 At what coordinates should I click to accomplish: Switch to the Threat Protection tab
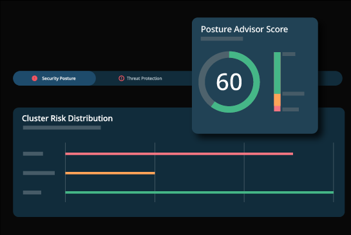point(140,79)
